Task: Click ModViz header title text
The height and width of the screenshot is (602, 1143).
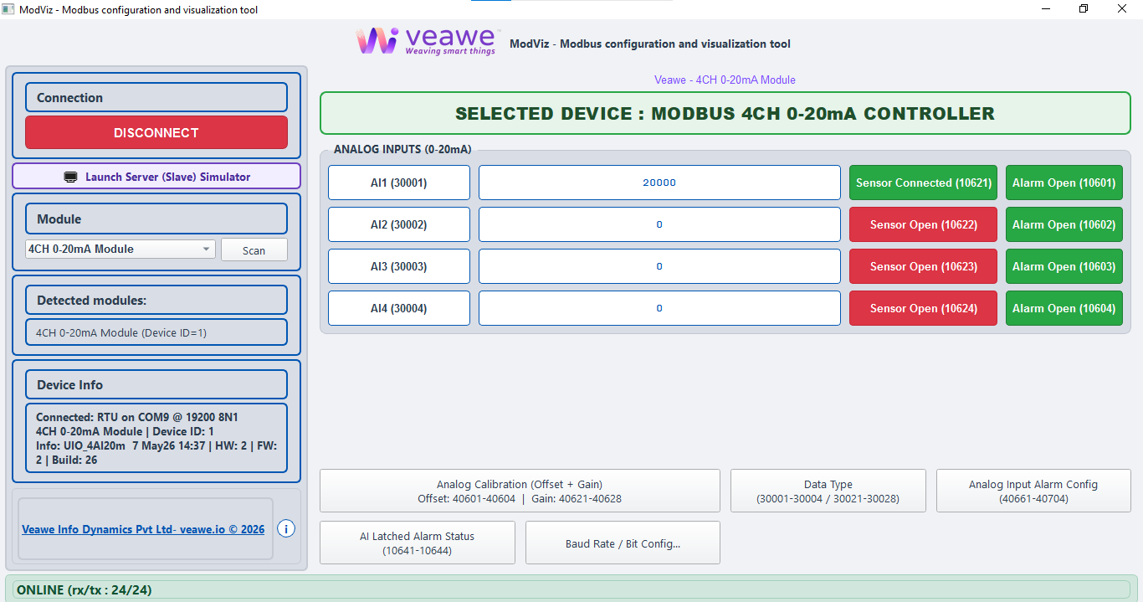Action: pyautogui.click(x=650, y=44)
